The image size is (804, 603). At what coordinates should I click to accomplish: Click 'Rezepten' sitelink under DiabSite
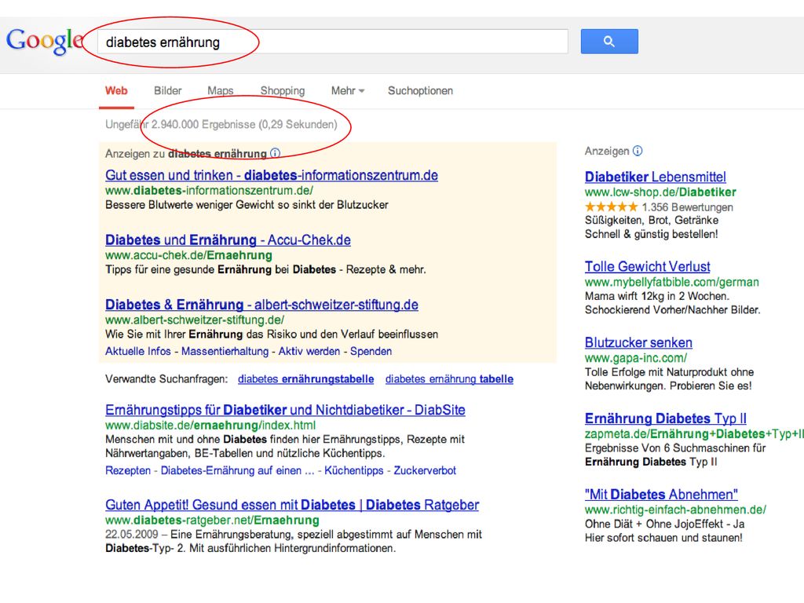coord(128,471)
